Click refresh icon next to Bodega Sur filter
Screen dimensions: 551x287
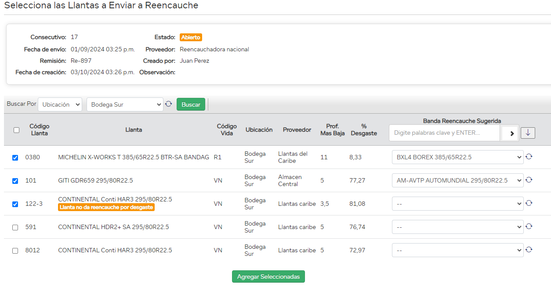click(x=168, y=104)
